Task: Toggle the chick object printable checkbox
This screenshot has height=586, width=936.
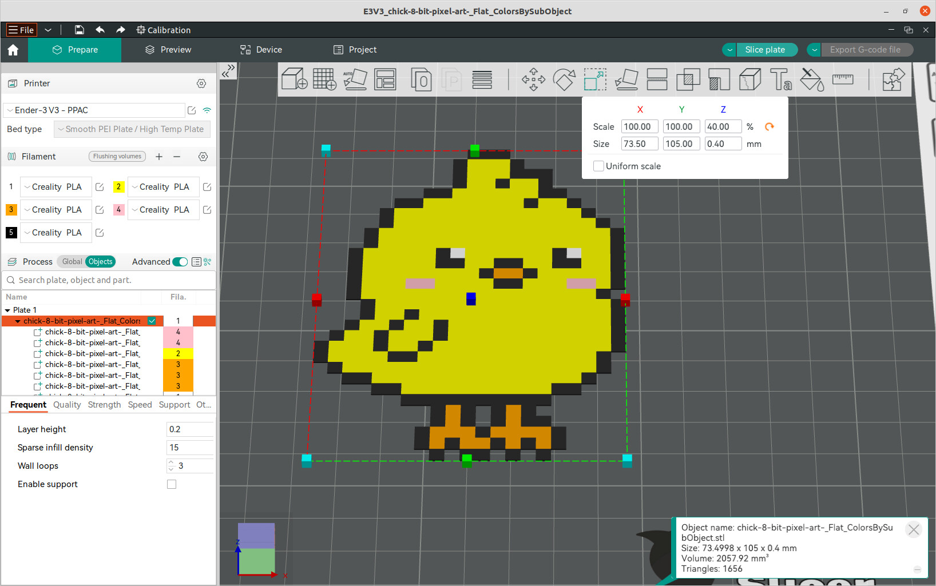Action: [152, 321]
